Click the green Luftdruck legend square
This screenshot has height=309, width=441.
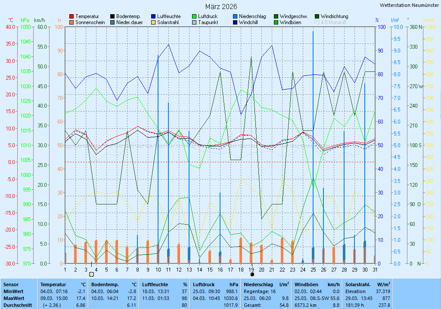click(x=194, y=16)
